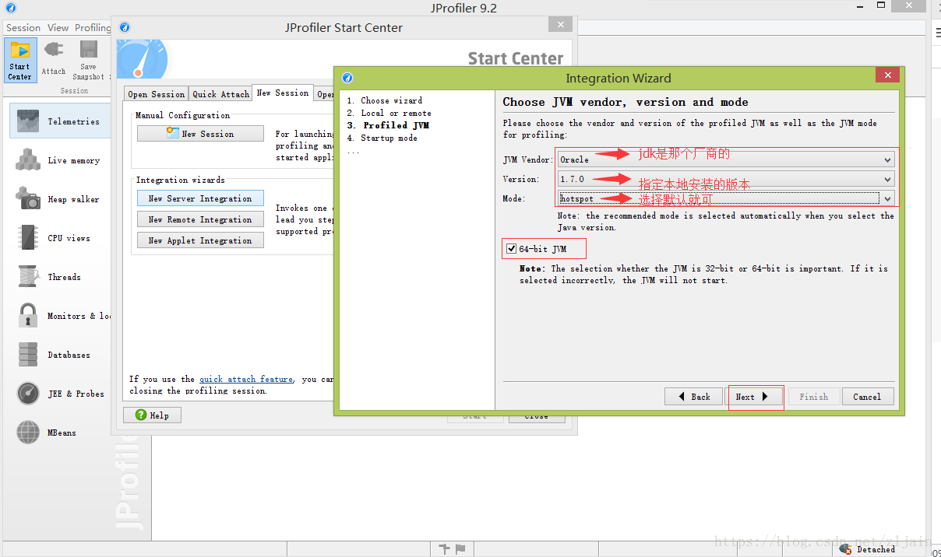The height and width of the screenshot is (557, 941).
Task: Select the New Session tab
Action: 283,93
